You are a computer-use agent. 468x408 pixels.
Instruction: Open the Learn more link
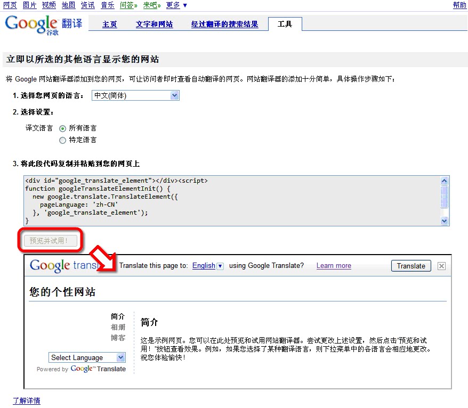[x=334, y=266]
